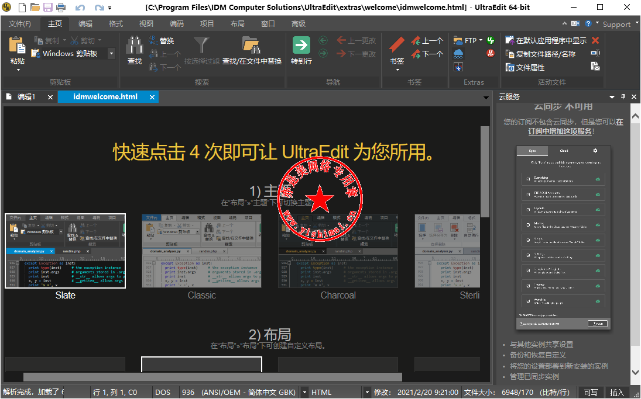
Task: Toggle the writable (可写) status indicator
Action: [x=591, y=393]
